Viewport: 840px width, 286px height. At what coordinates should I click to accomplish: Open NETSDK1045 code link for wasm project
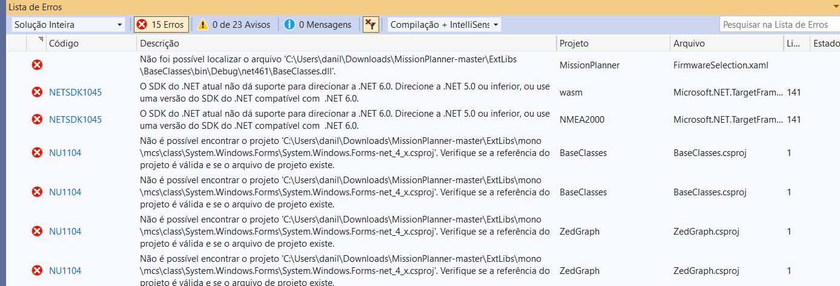pyautogui.click(x=75, y=93)
